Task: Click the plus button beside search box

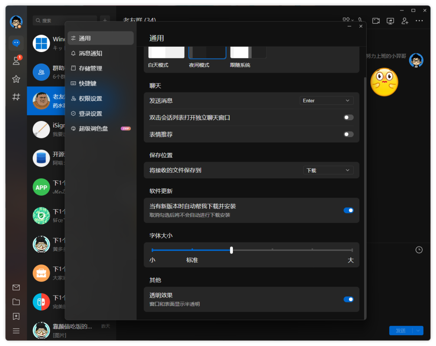Action: (x=105, y=20)
